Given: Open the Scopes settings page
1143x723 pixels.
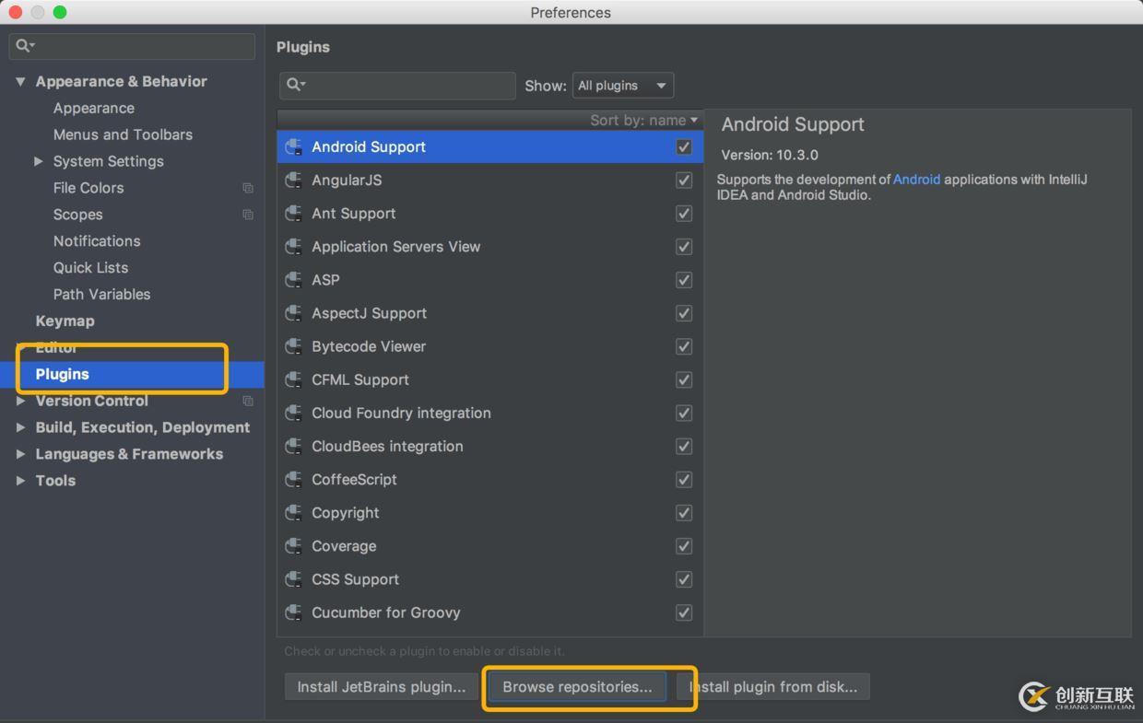Looking at the screenshot, I should (x=77, y=215).
